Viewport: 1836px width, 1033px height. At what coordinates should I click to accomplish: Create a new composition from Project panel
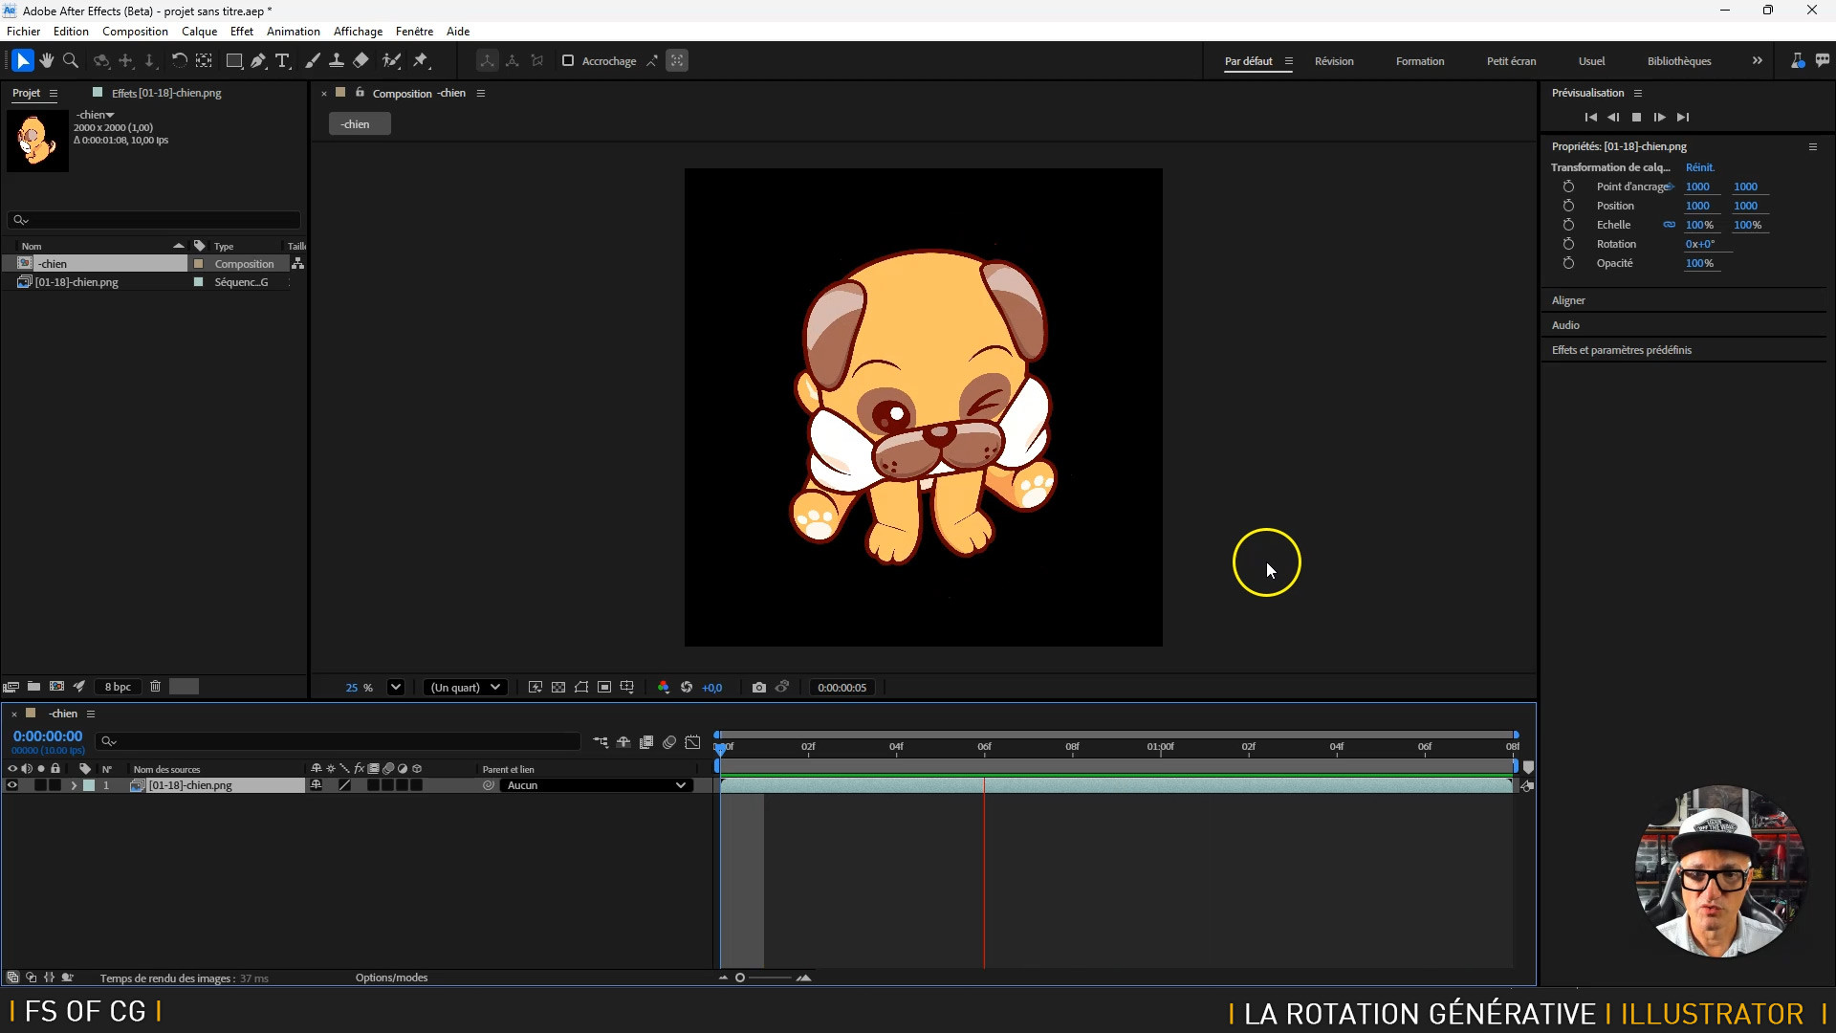[56, 686]
